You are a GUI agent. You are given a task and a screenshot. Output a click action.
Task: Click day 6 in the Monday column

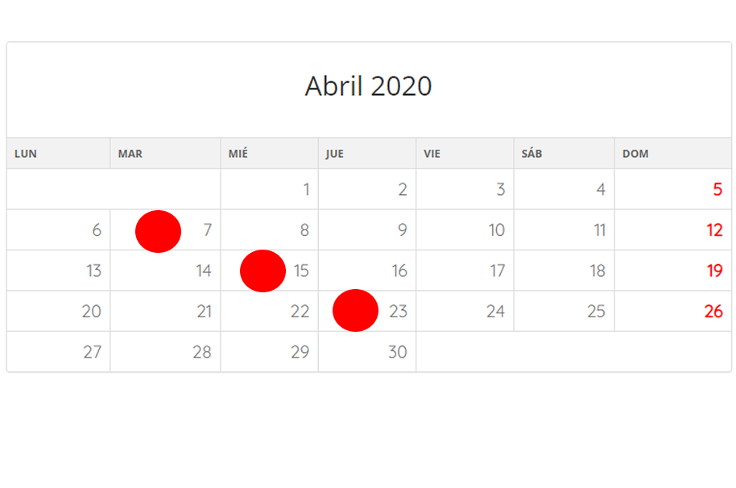(97, 230)
